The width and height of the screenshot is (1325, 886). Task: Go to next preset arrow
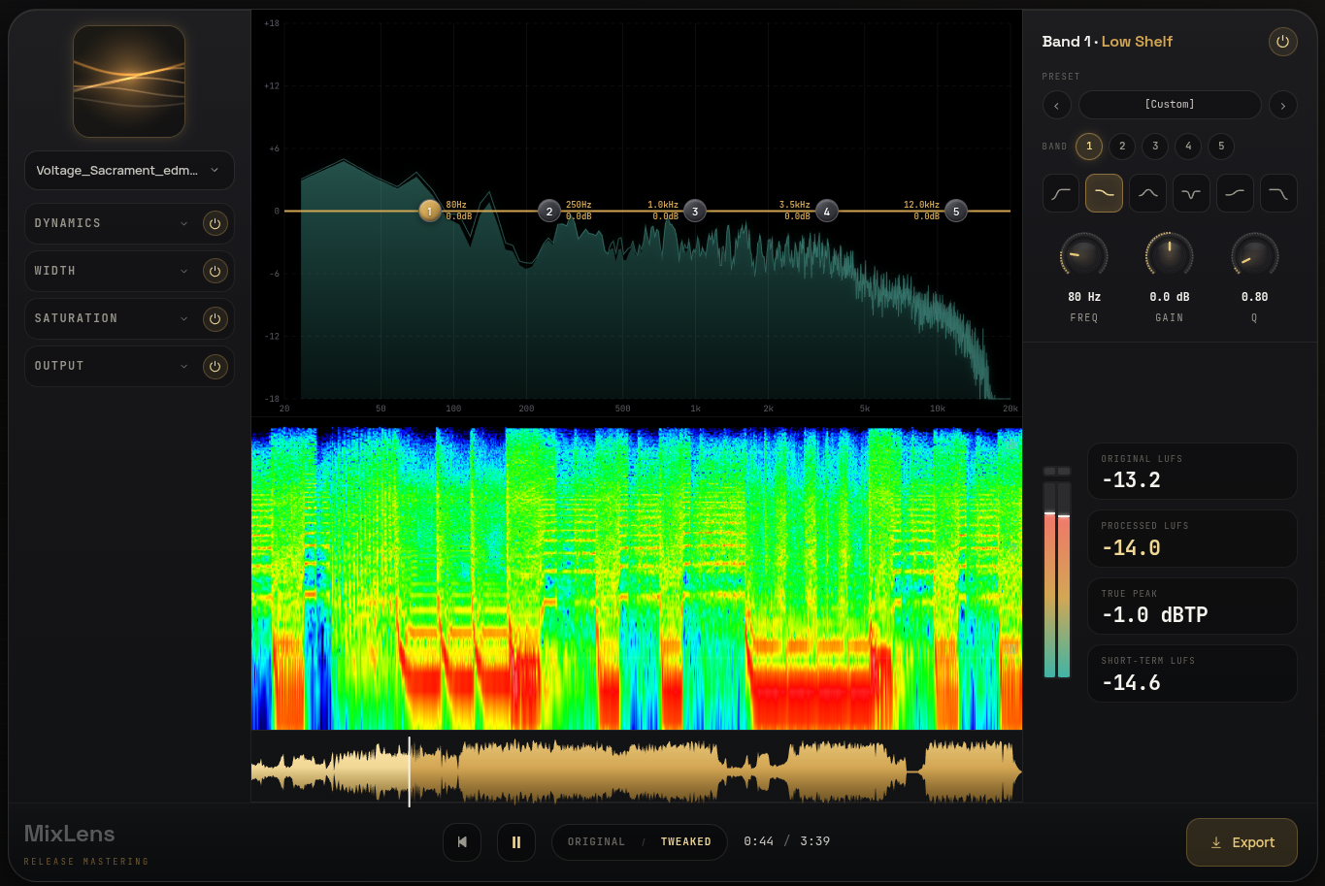tap(1283, 105)
